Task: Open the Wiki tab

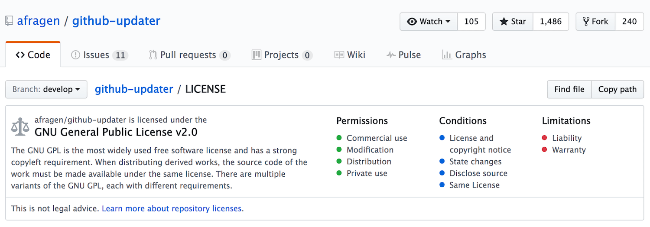Action: 350,55
